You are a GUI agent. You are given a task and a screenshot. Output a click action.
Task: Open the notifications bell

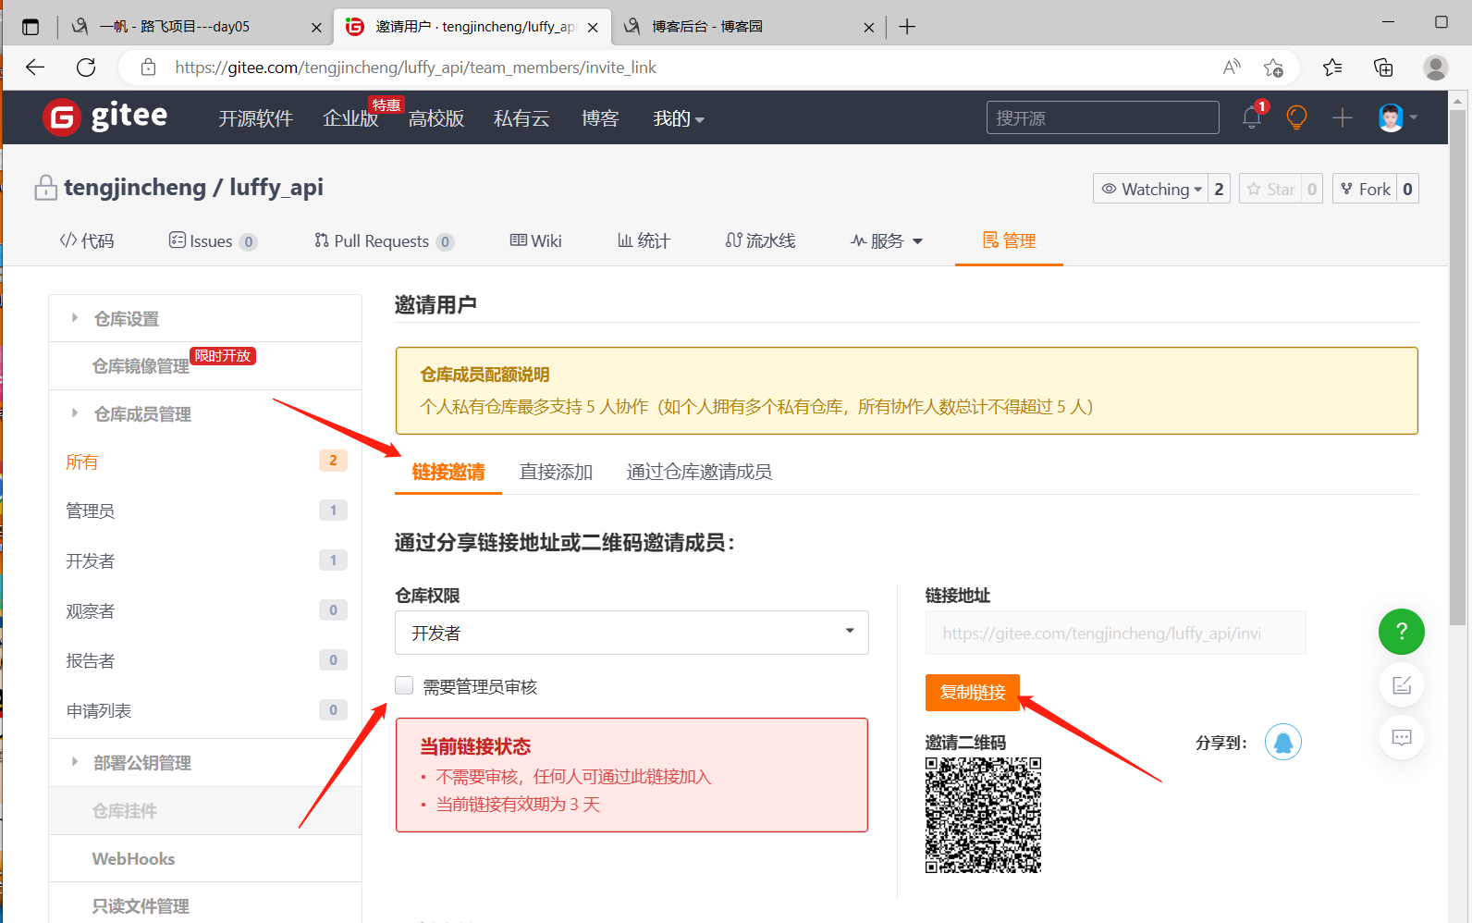click(1252, 117)
